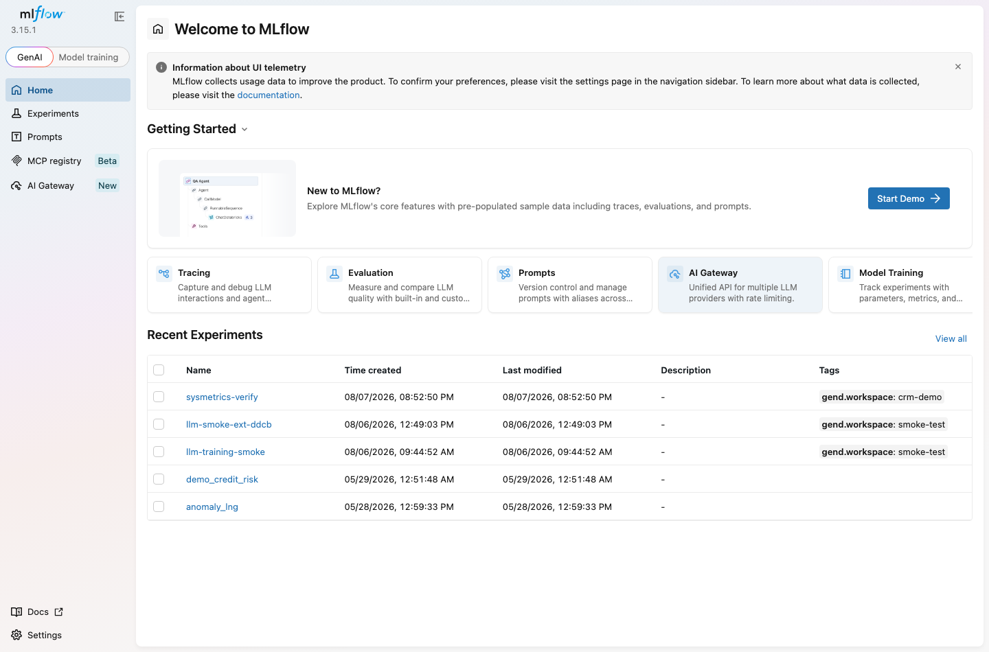989x652 pixels.
Task: Click the Home house icon in the sidebar
Action: (16, 90)
